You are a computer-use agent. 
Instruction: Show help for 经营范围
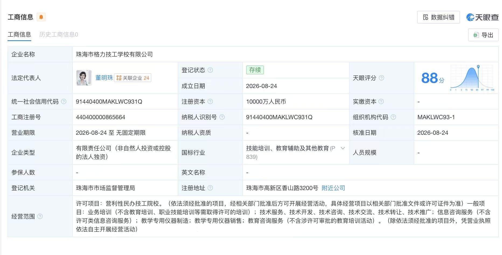point(40,216)
